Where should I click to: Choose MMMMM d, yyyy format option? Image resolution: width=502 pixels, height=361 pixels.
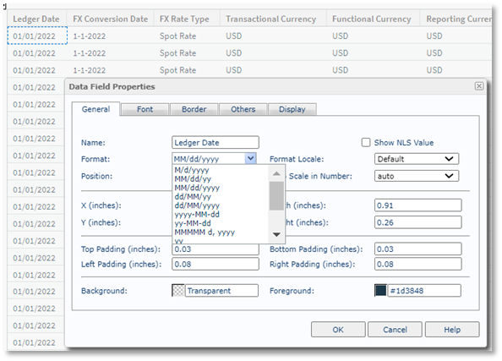(x=205, y=232)
